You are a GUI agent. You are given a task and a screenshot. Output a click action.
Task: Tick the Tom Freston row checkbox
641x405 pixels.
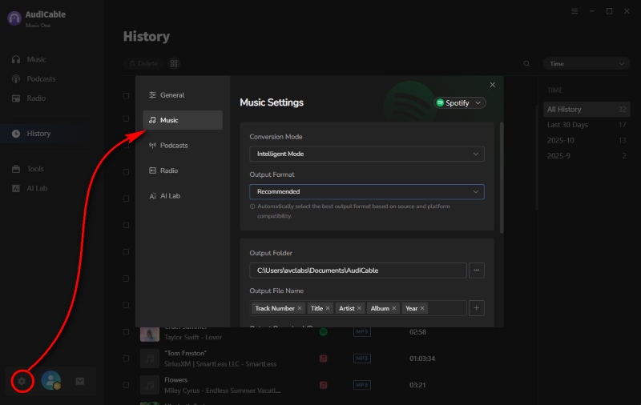[x=126, y=359]
